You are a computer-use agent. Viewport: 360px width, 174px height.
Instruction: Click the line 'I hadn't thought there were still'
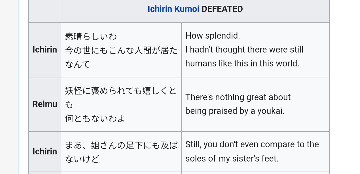click(x=244, y=50)
